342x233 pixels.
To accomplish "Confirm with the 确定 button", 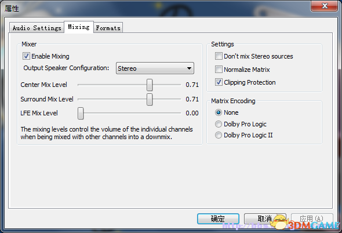I will [218, 219].
